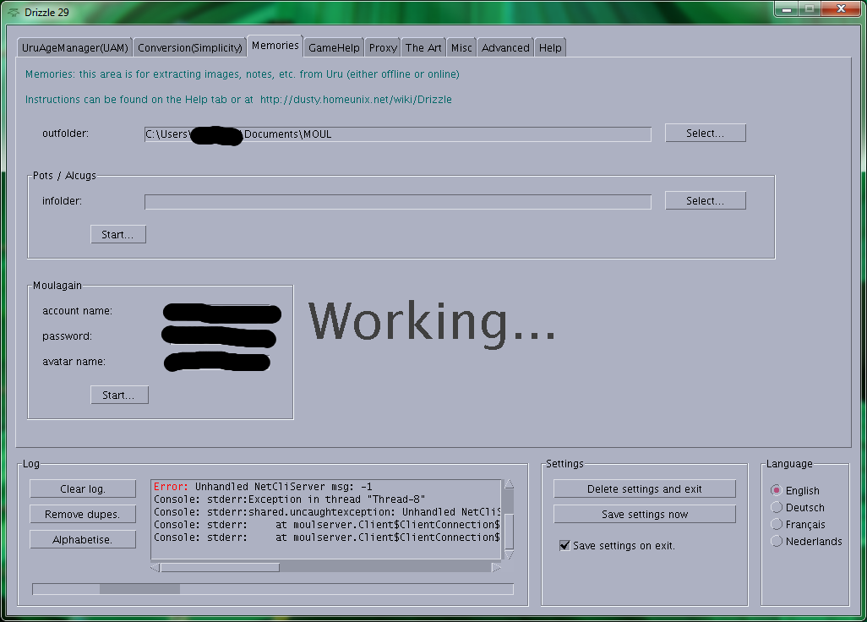Click the progress bar below the log
This screenshot has width=867, height=622.
[273, 589]
